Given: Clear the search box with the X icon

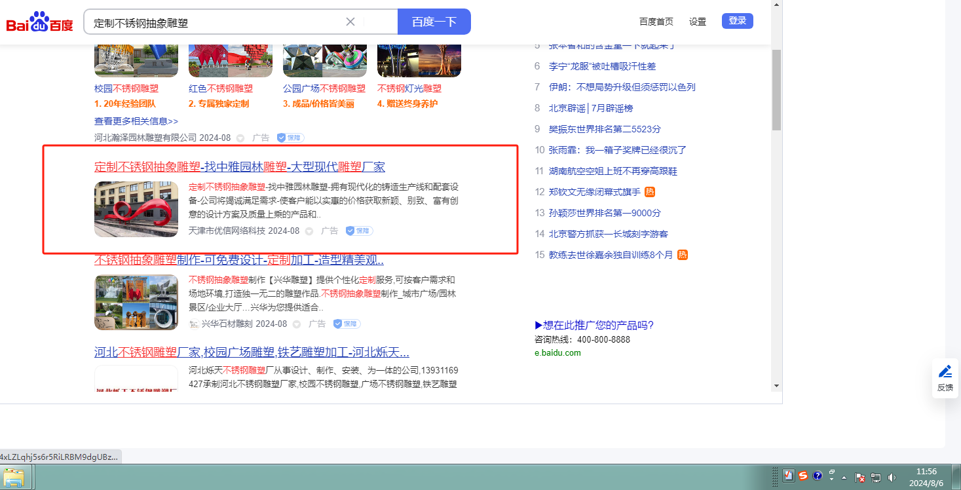Looking at the screenshot, I should pyautogui.click(x=350, y=22).
